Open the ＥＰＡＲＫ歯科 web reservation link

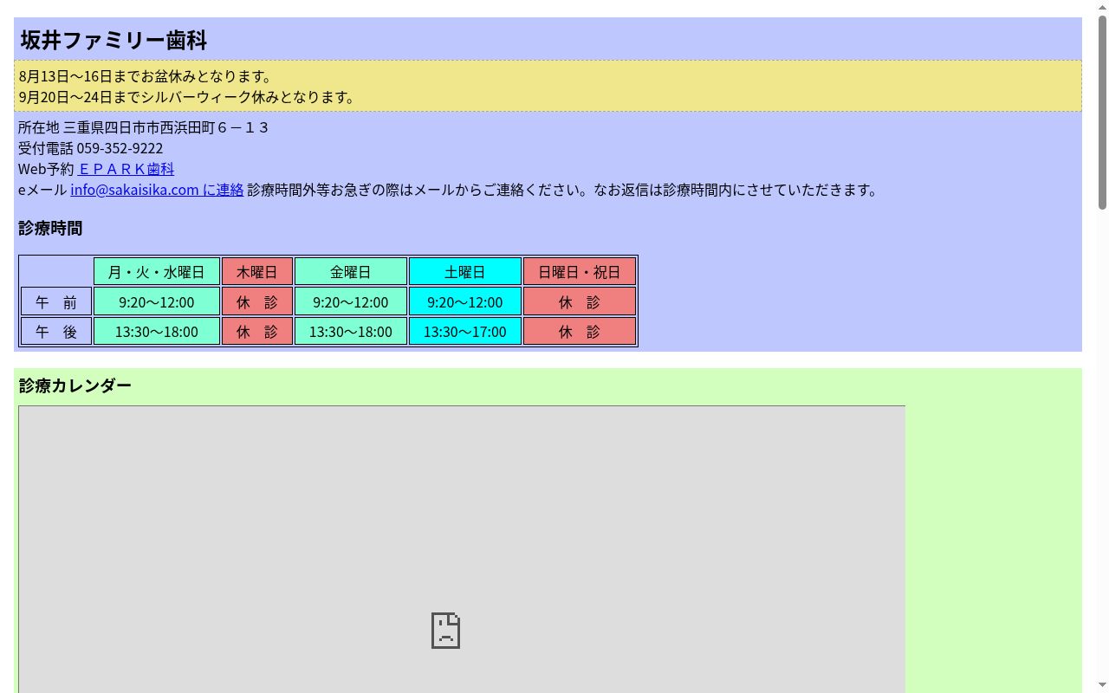pyautogui.click(x=126, y=169)
